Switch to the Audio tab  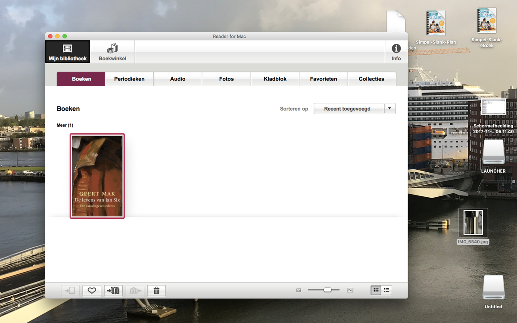[178, 79]
